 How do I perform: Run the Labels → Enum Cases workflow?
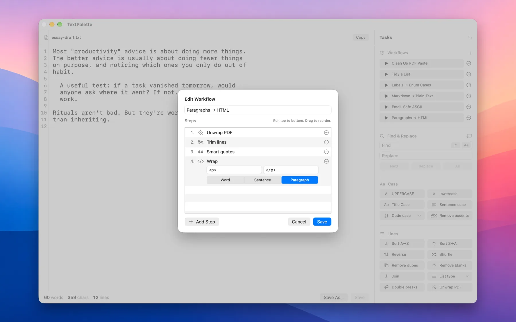point(421,85)
